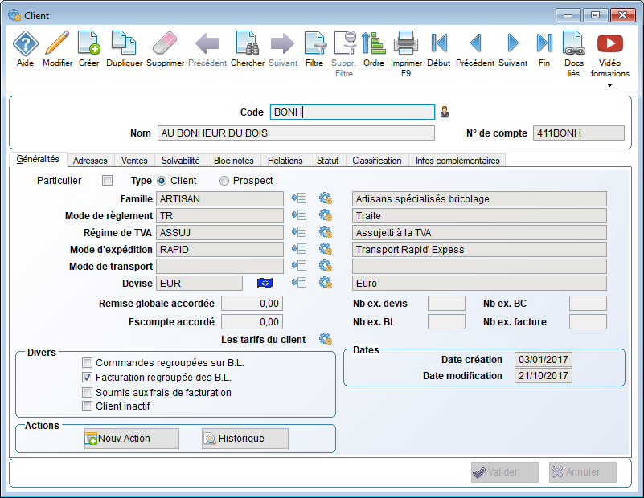Click the contact person icon beside Code
Screen dimensions: 644x498
pos(445,112)
